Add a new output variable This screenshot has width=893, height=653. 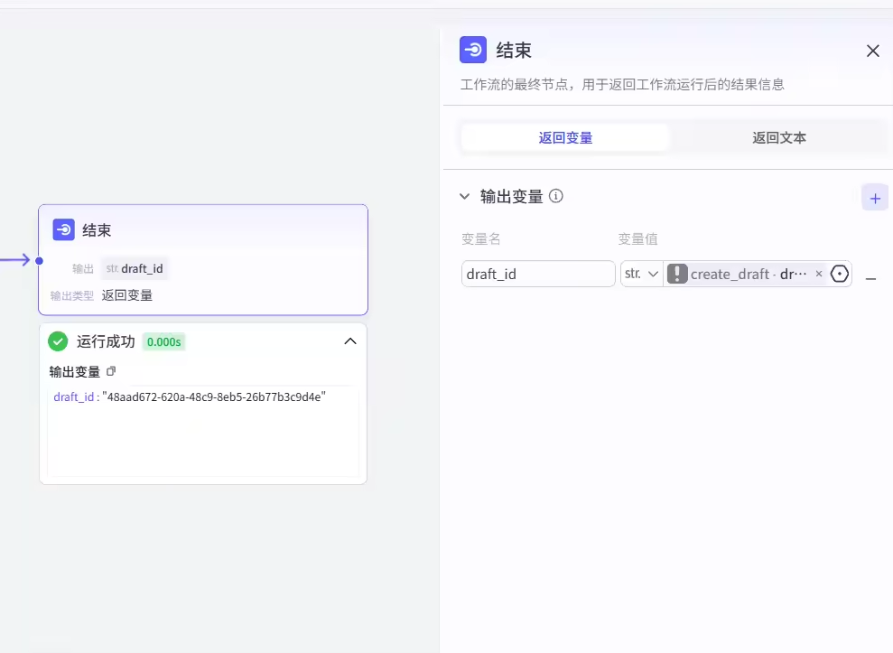(x=874, y=198)
